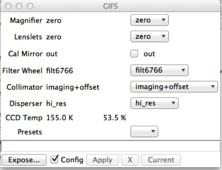The width and height of the screenshot is (222, 170).
Task: Click the 53.5 % heater power readout
Action: [x=115, y=118]
